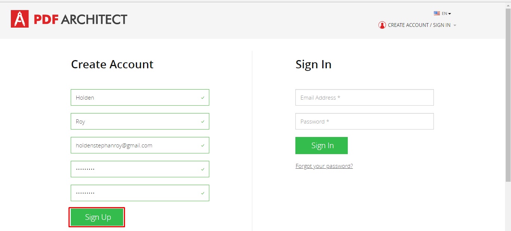This screenshot has height=231, width=511.
Task: Click the PDF Architect red compass logo icon
Action: (x=20, y=19)
